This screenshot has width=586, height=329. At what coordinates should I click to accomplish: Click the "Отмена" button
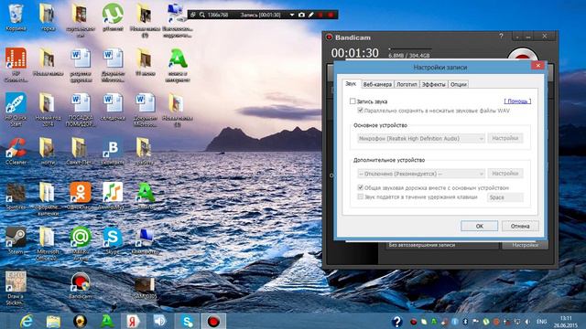pos(520,226)
